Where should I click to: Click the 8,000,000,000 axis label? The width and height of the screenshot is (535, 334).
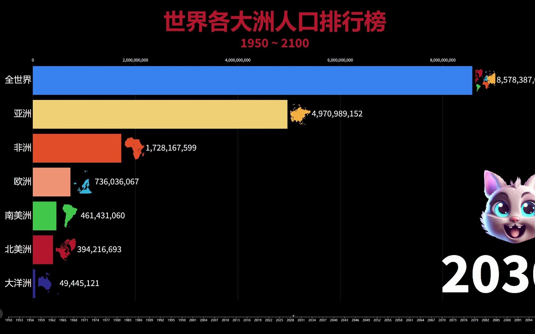coord(443,60)
